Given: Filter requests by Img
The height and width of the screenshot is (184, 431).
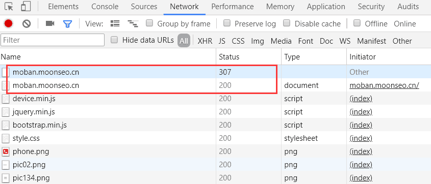Looking at the screenshot, I should (258, 41).
